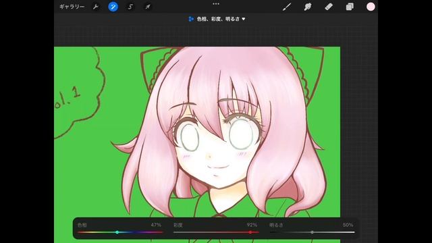
Task: Choose the Transform arrow tool
Action: [x=148, y=7]
